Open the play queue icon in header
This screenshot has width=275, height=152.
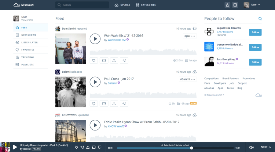coord(235,5)
